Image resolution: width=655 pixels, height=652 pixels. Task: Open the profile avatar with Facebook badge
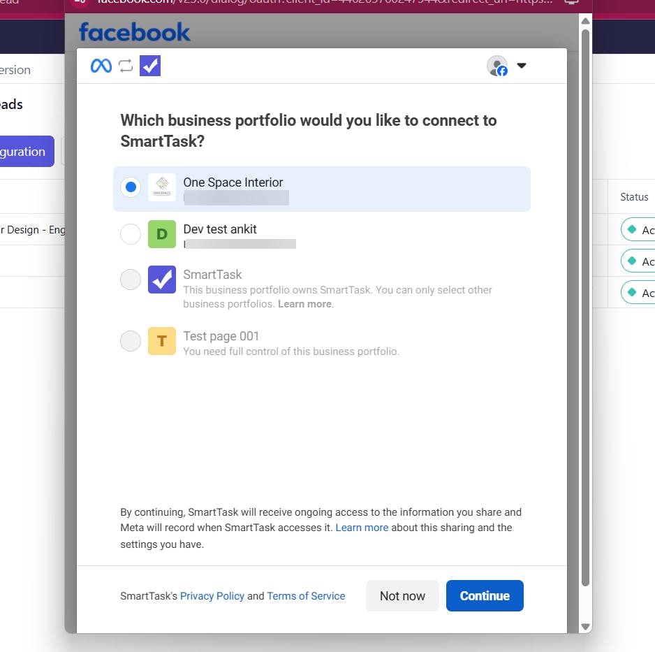tap(497, 66)
